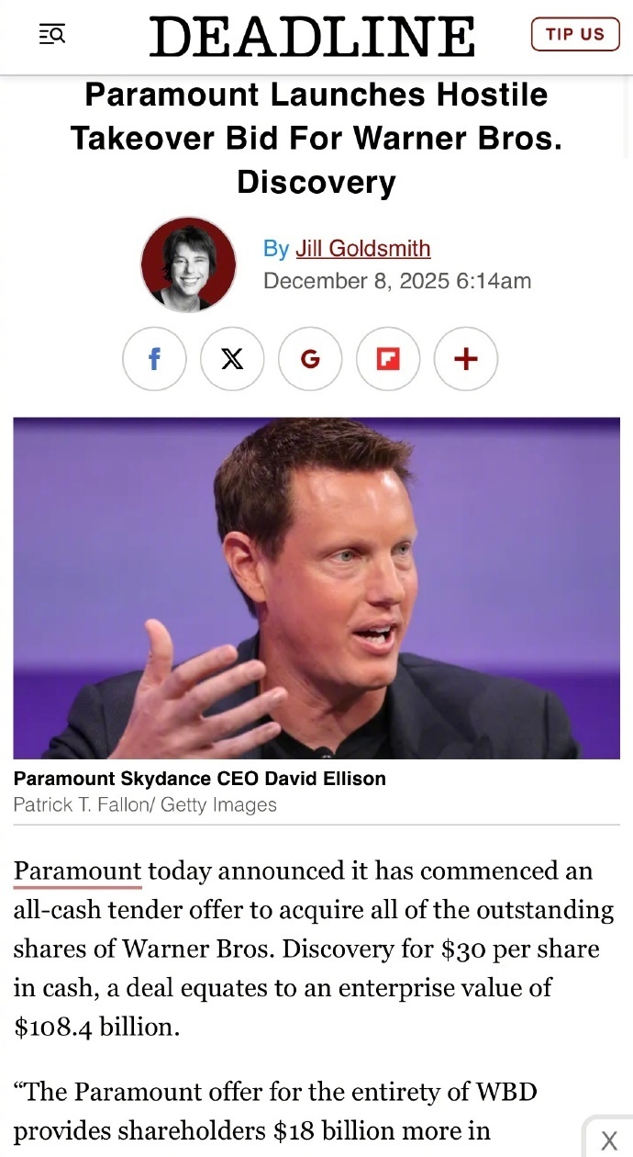Open the Jill Goldsmith author link
The height and width of the screenshot is (1157, 633).
(362, 249)
